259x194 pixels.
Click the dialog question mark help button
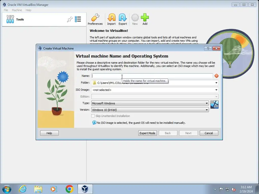208,48
